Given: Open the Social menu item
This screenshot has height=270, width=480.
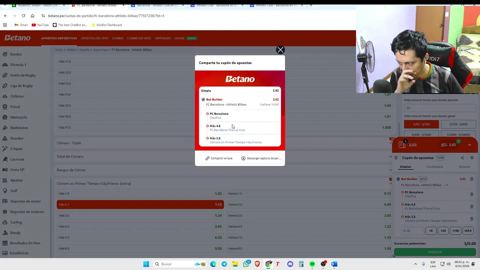Looking at the screenshot, I should 179,38.
